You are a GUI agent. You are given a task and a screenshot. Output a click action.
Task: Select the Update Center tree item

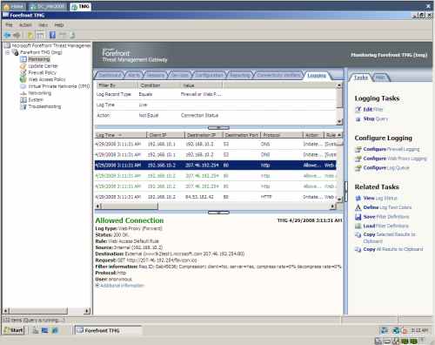pos(43,66)
